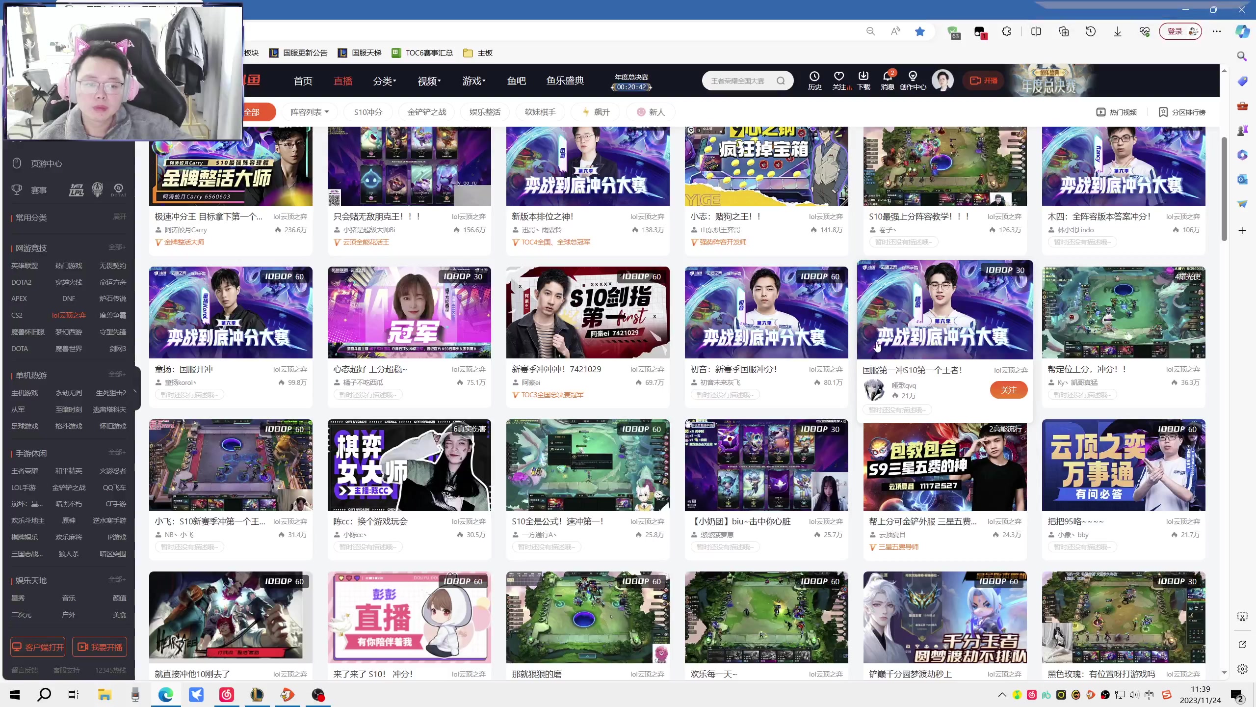Expand 单机热游 全部+ list
Viewport: 1256px width, 707px height.
[x=117, y=374]
